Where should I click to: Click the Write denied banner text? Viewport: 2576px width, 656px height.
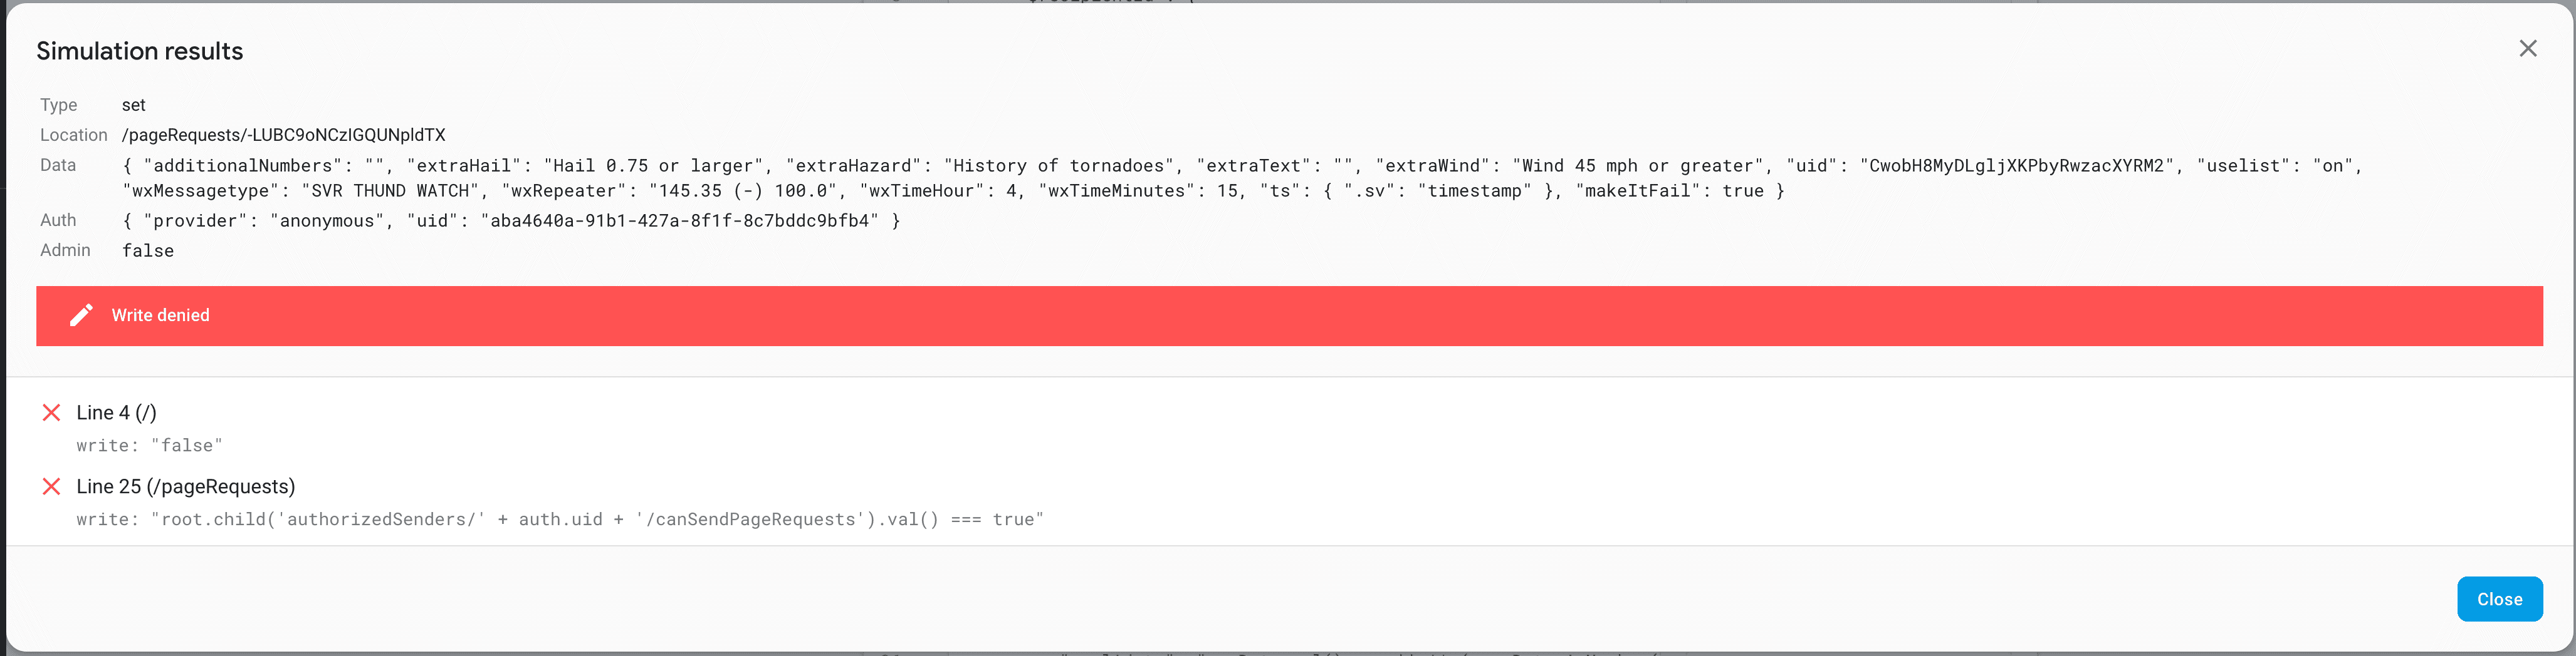[x=160, y=315]
